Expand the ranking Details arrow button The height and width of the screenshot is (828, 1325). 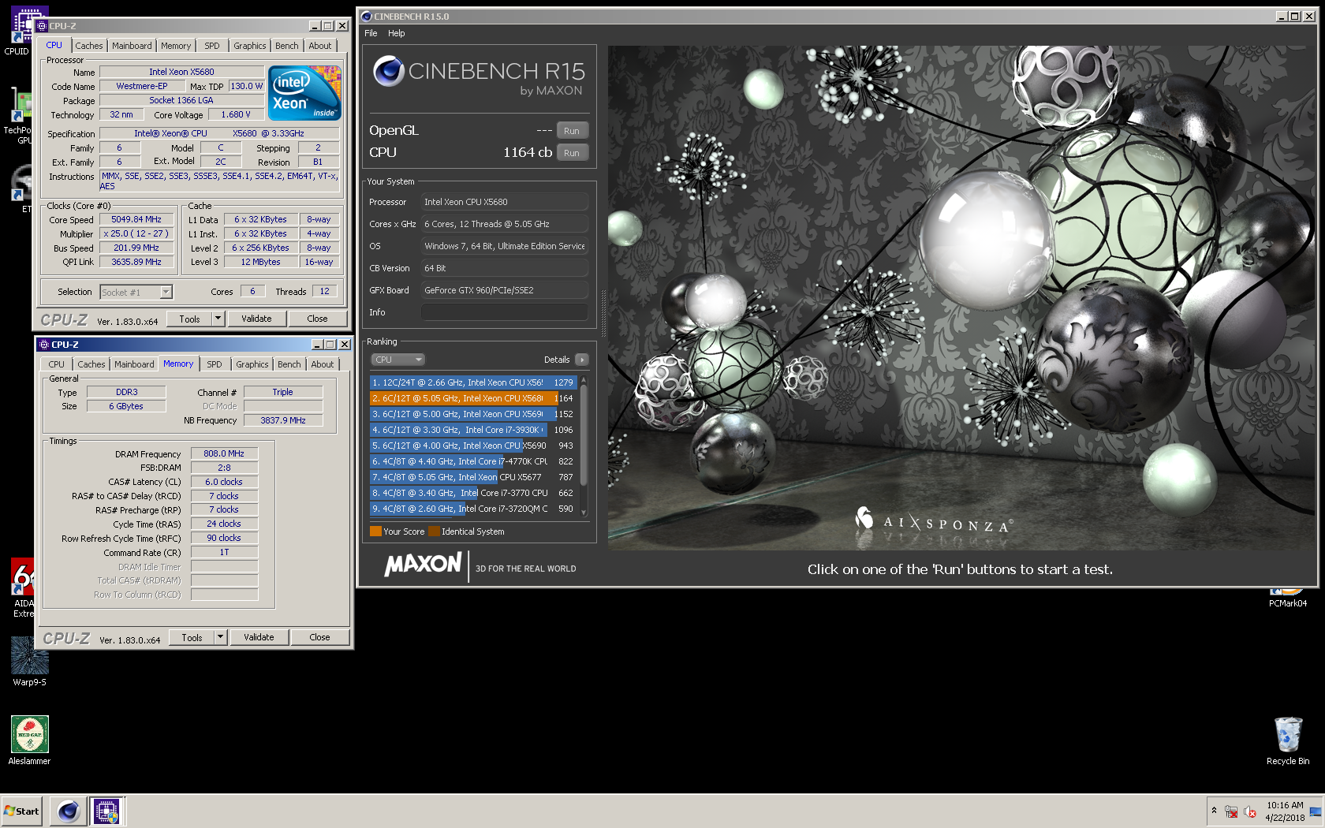582,360
